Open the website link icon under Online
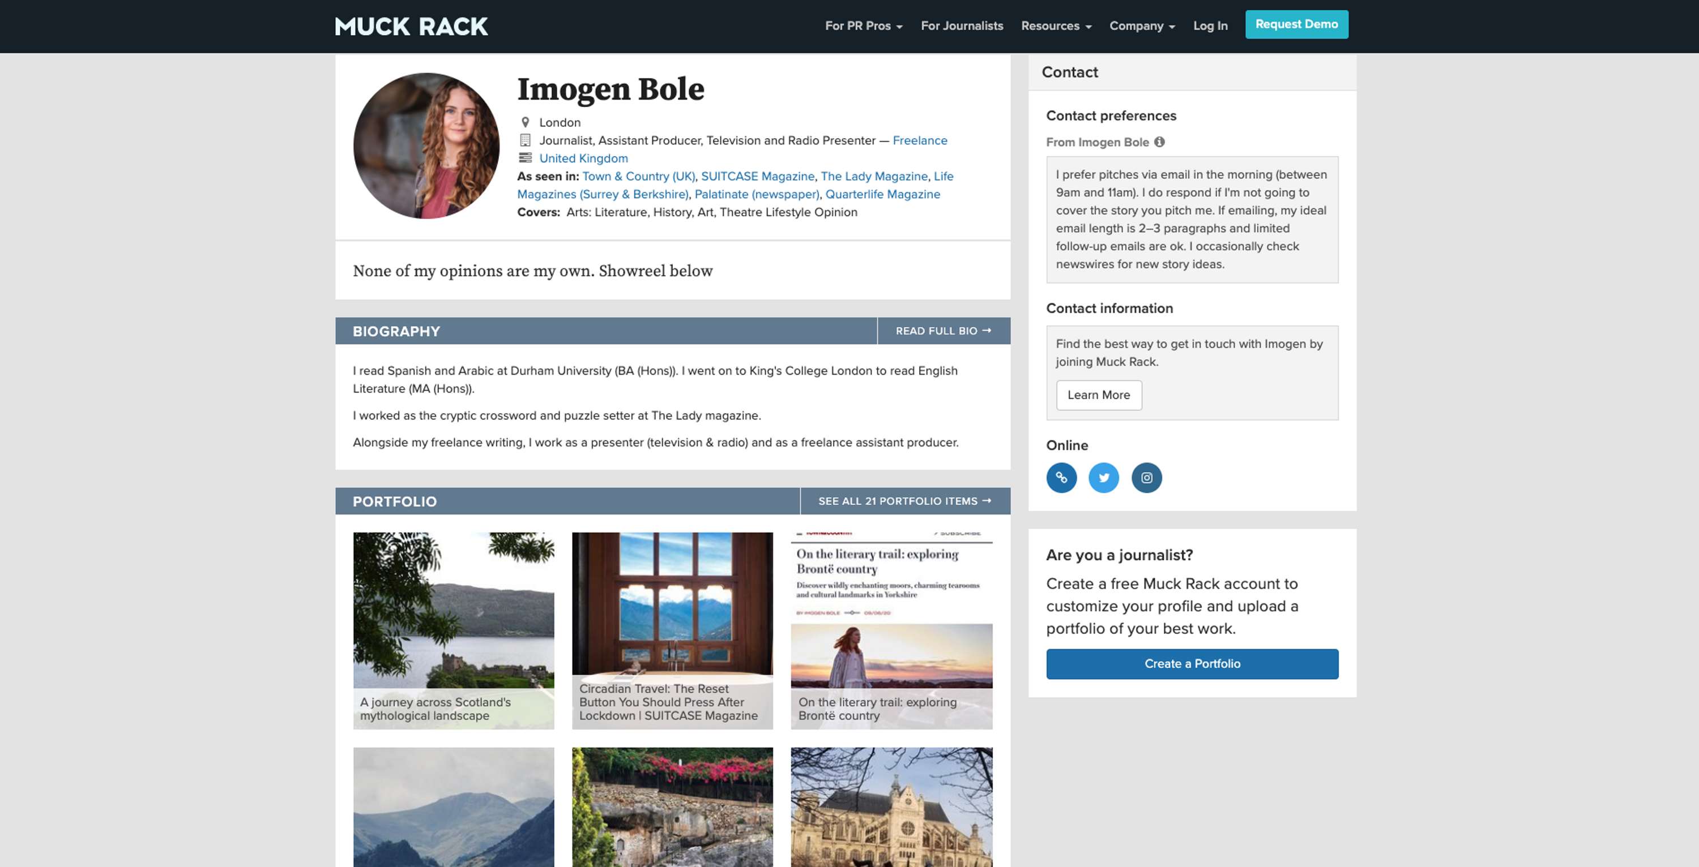 (x=1061, y=478)
